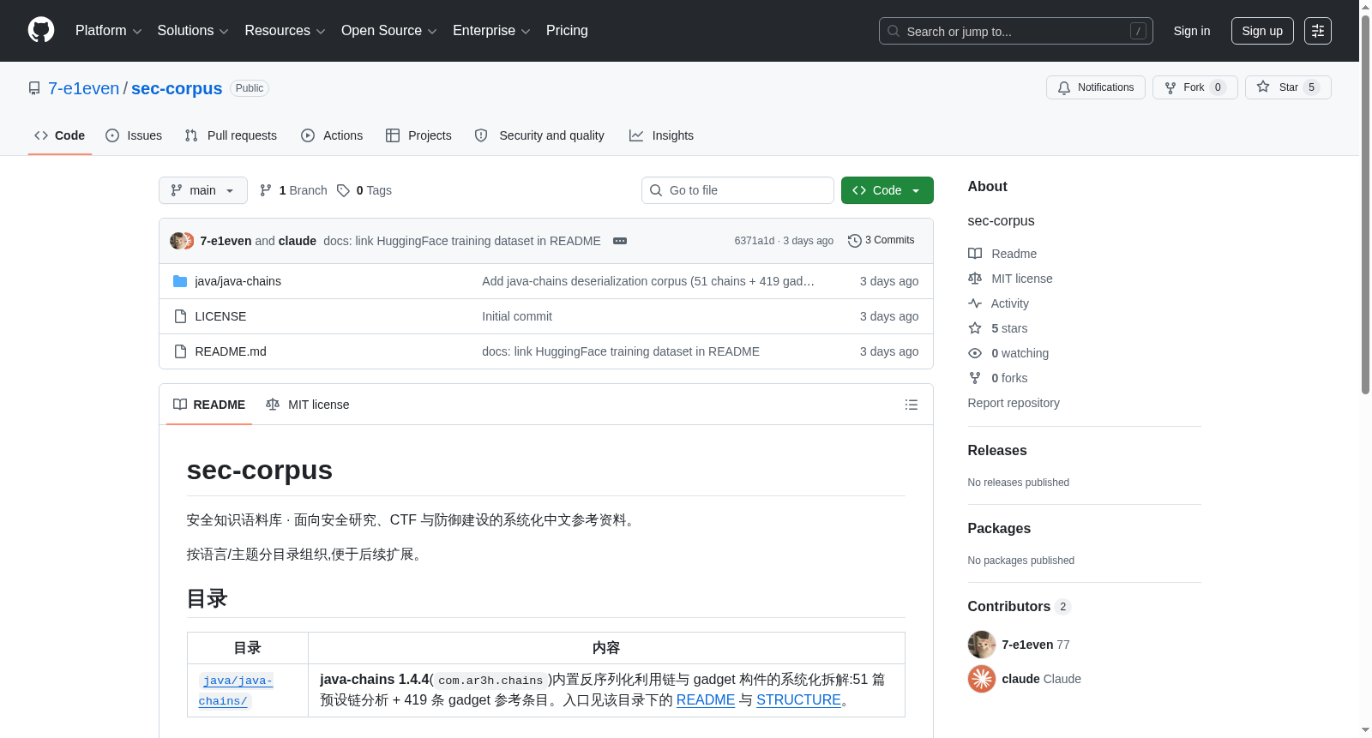Click the README.md file icon
This screenshot has width=1372, height=738.
(x=180, y=351)
